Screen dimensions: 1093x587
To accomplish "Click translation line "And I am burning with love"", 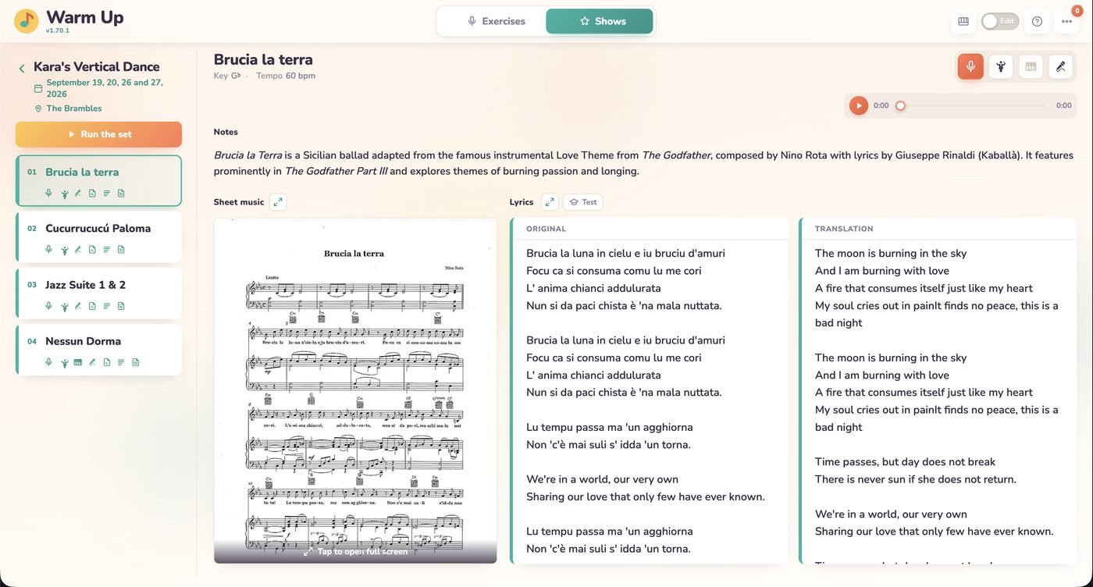I will point(882,271).
